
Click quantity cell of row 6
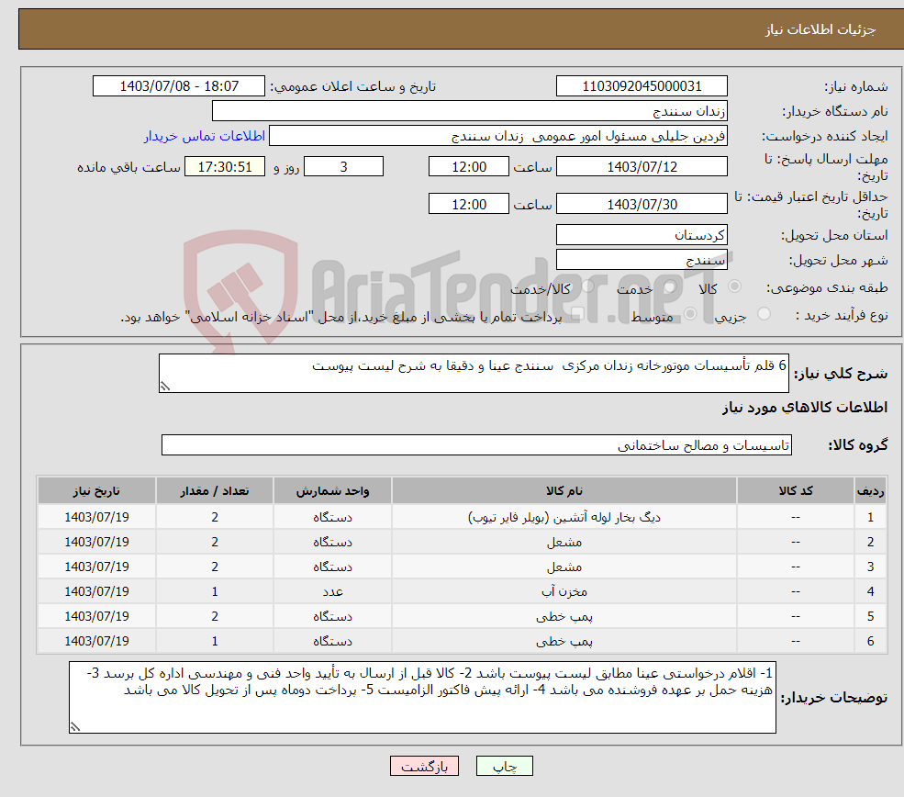215,641
